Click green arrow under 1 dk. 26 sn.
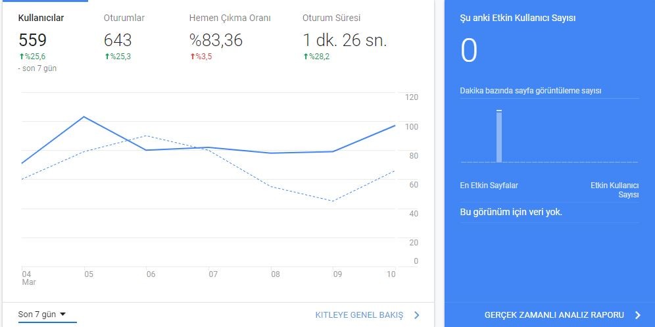Viewport: 655px width, 327px height. point(306,57)
